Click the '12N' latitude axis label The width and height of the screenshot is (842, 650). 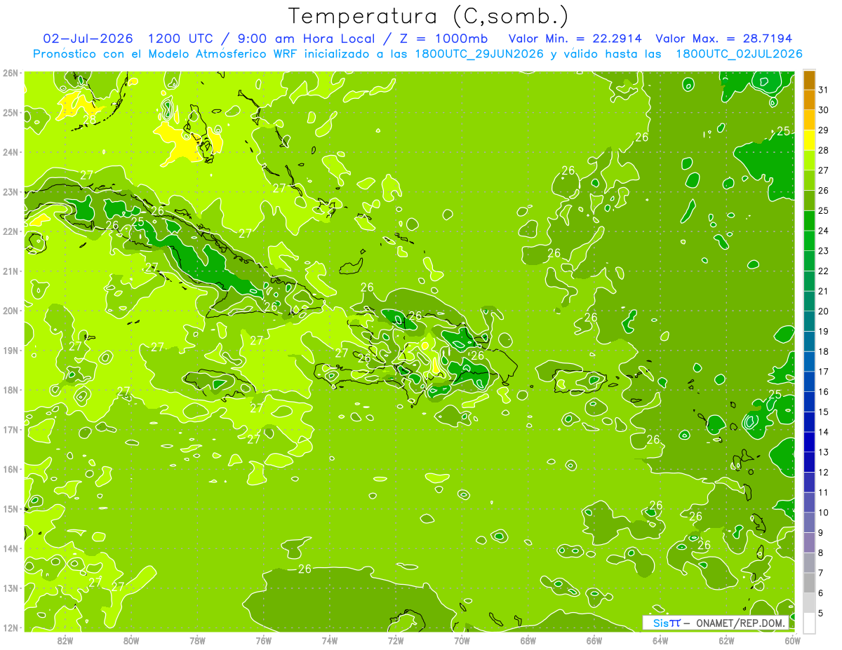(x=11, y=628)
